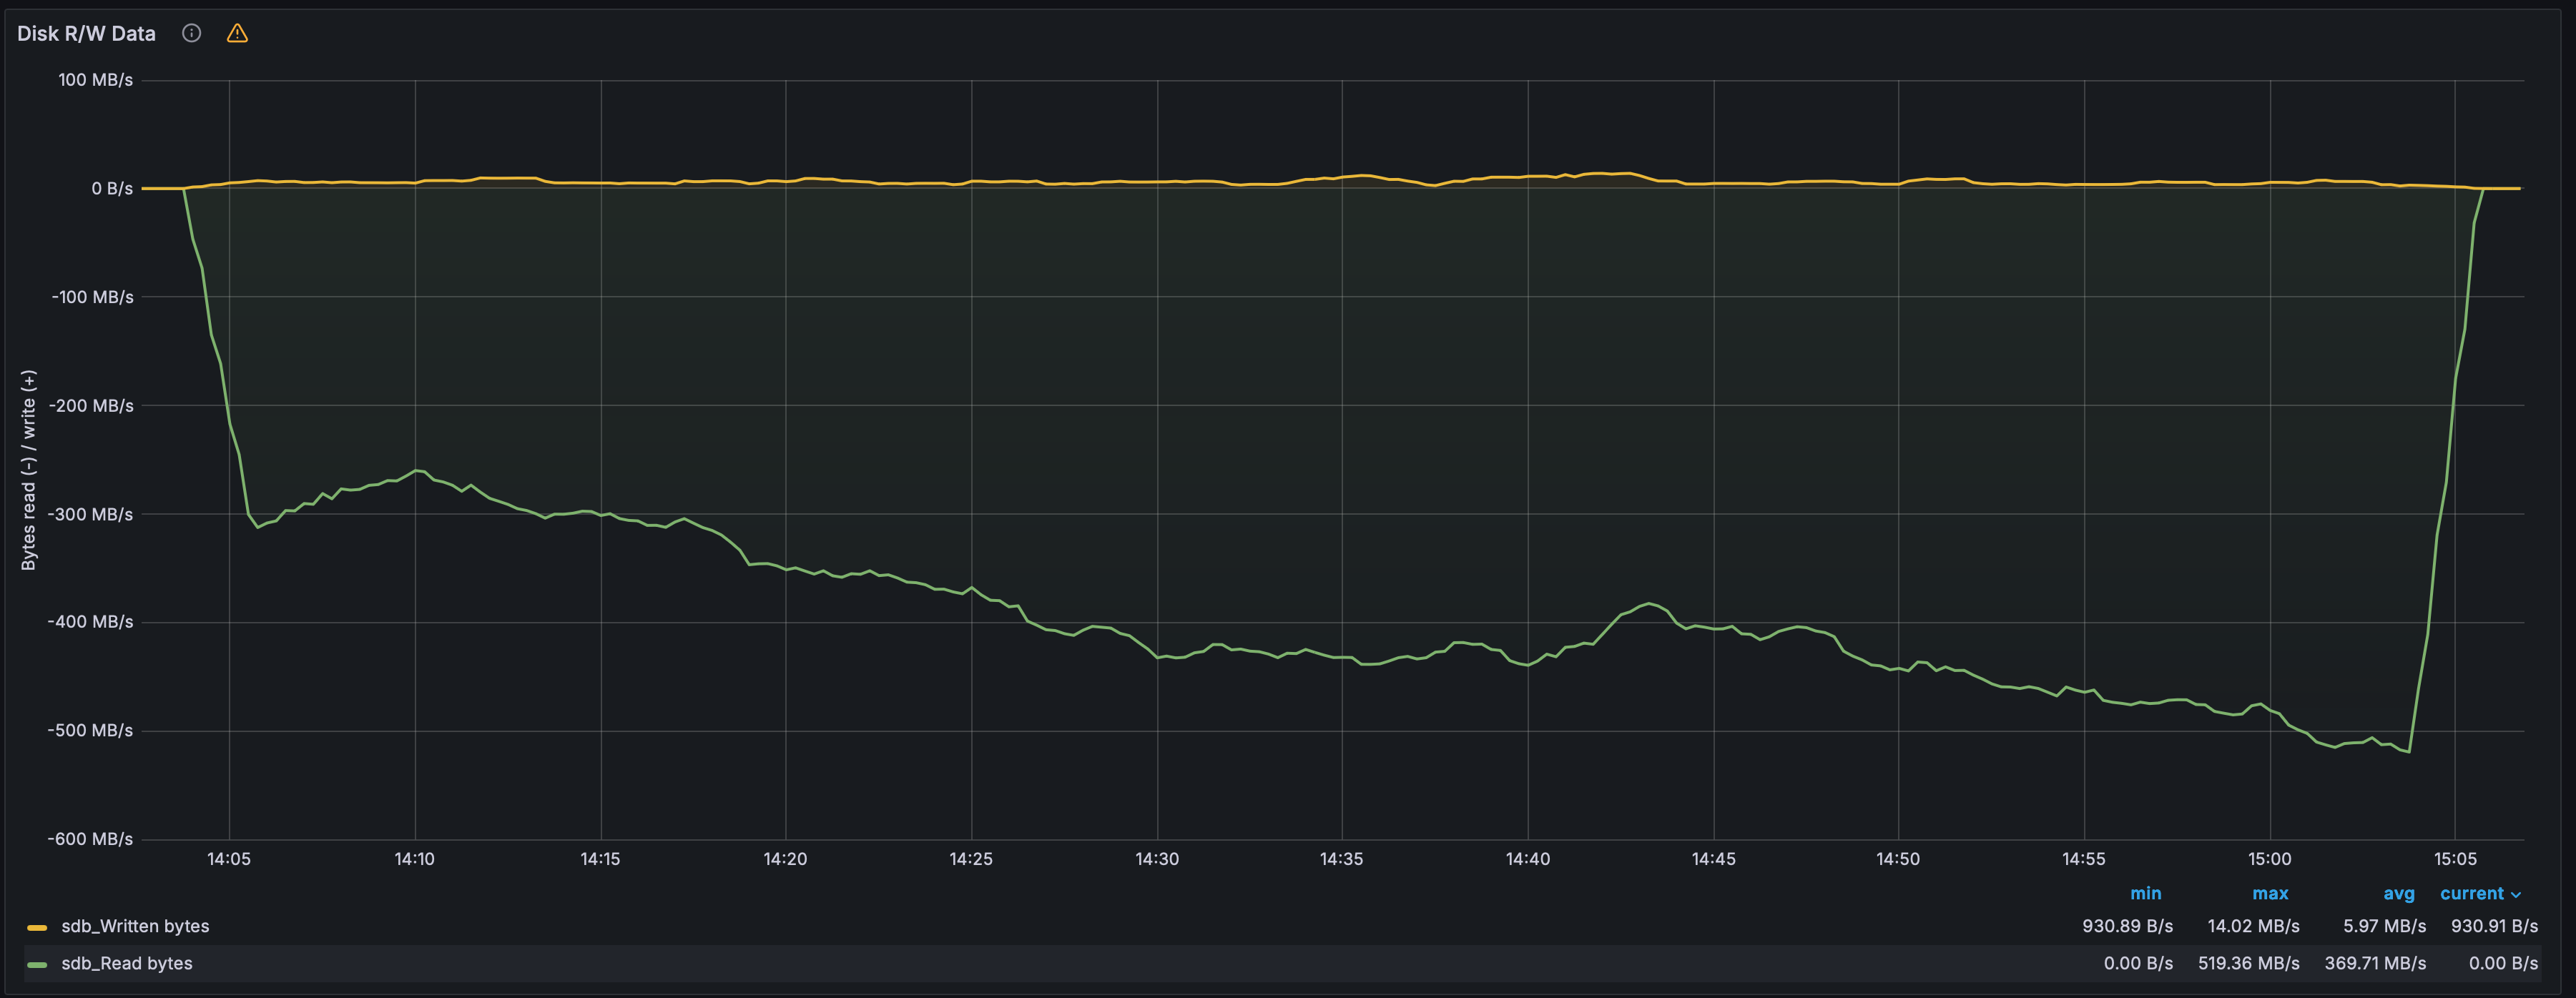
Task: Toggle sdb_Written bytes series visibility
Action: [x=135, y=926]
